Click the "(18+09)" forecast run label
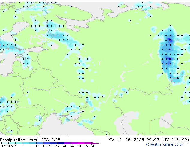 tap(180, 140)
